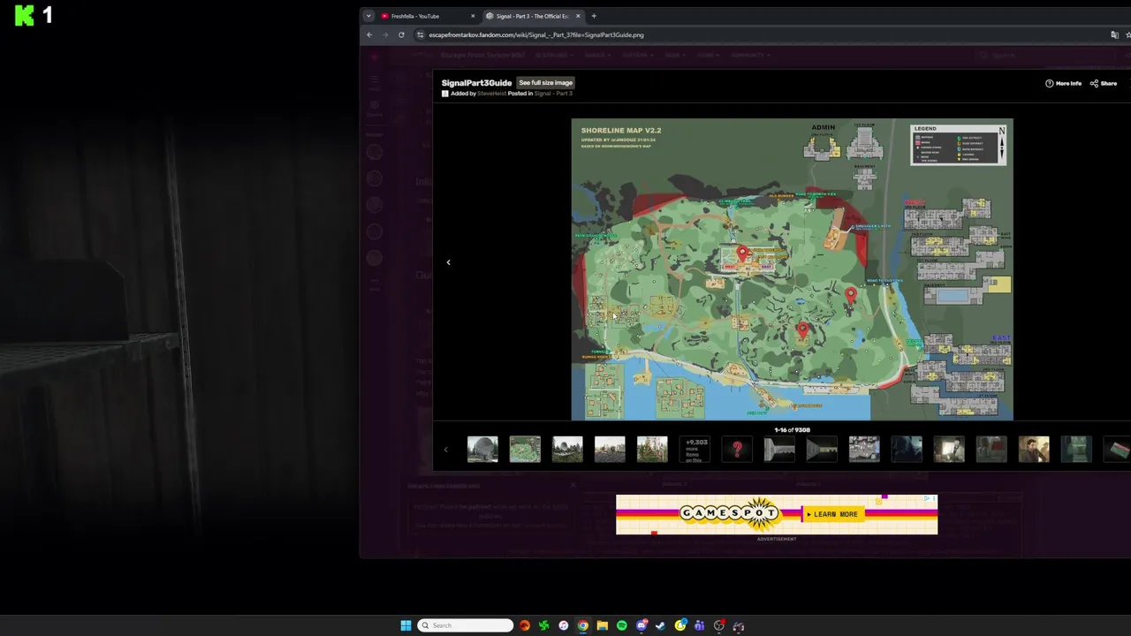Open Snapchat from the taskbar
The width and height of the screenshot is (1131, 636).
(680, 625)
